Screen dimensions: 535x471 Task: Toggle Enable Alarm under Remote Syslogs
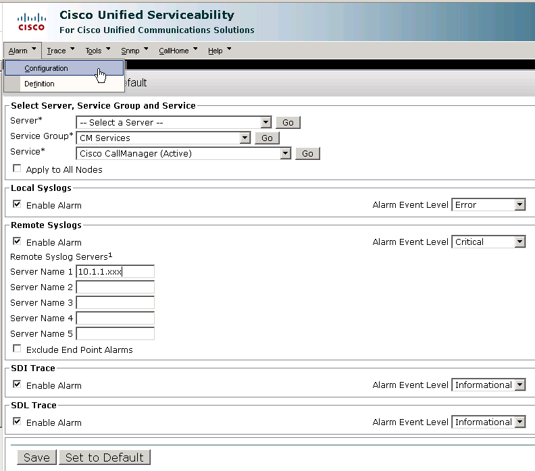click(x=17, y=242)
